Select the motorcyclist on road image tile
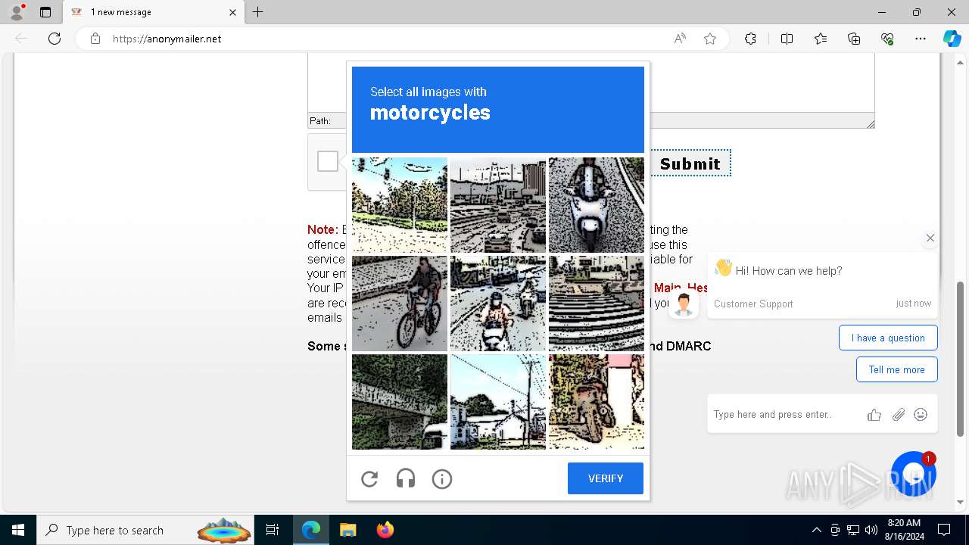Image resolution: width=969 pixels, height=545 pixels. pyautogui.click(x=498, y=304)
